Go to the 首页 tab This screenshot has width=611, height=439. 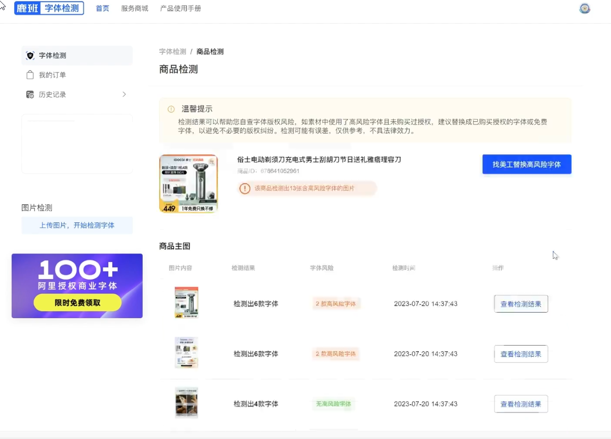pos(103,9)
